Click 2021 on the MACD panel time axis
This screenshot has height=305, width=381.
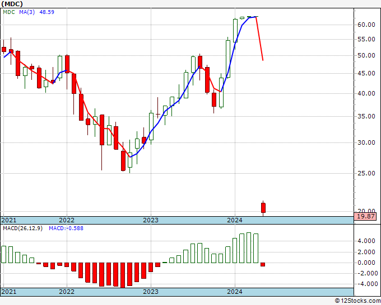click(x=9, y=292)
